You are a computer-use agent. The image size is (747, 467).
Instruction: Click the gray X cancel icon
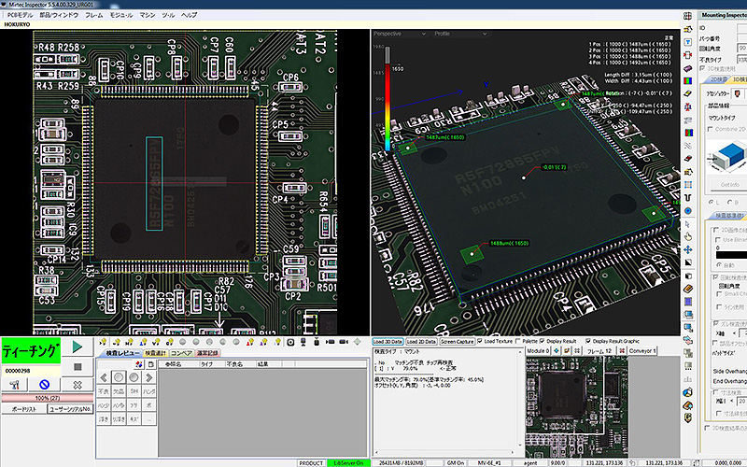pos(77,384)
